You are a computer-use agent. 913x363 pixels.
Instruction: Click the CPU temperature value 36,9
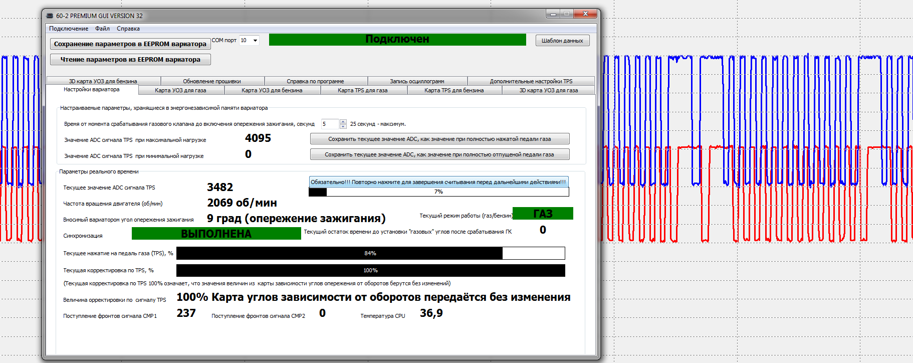[x=431, y=313]
